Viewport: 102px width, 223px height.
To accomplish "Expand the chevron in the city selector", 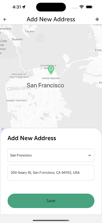I will pos(90,155).
